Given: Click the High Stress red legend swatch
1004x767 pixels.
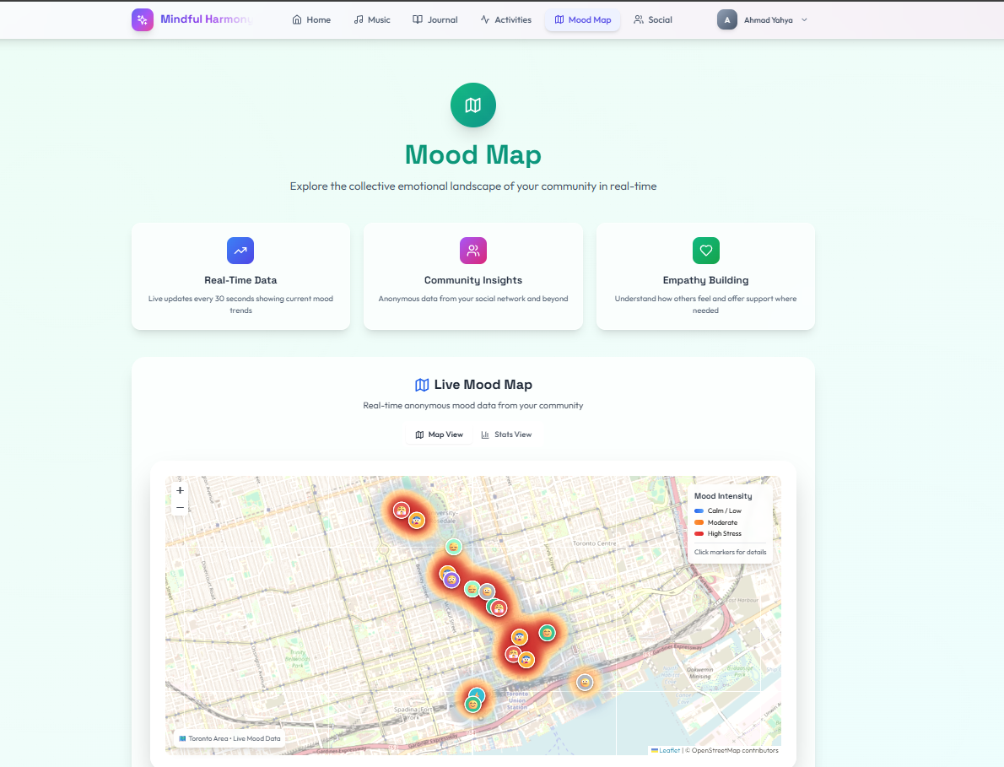Looking at the screenshot, I should [699, 534].
